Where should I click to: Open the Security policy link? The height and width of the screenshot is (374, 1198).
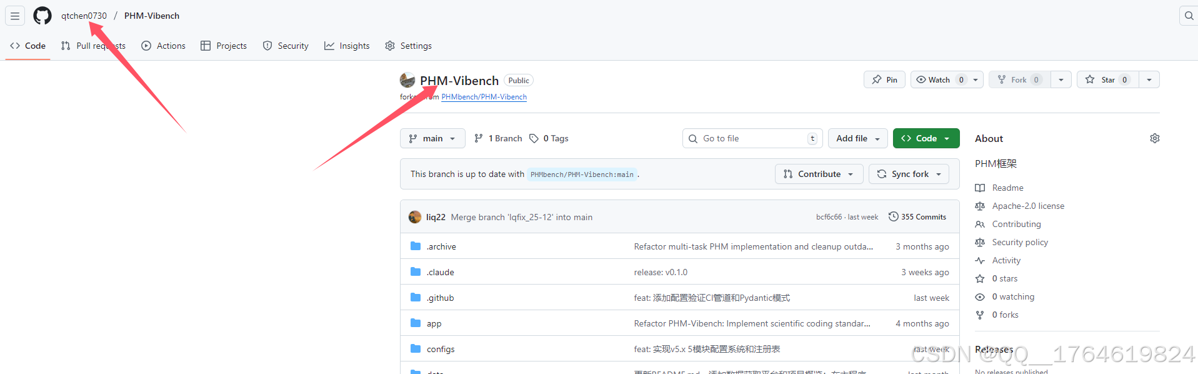[x=1012, y=242]
